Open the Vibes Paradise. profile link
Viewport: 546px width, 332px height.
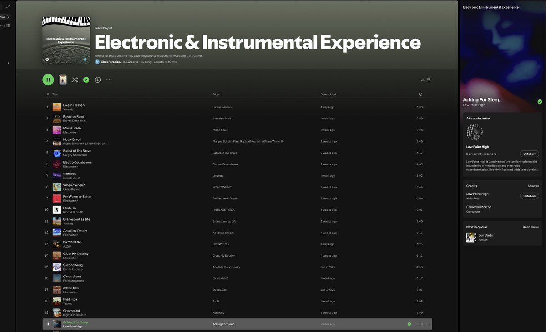[x=111, y=62]
